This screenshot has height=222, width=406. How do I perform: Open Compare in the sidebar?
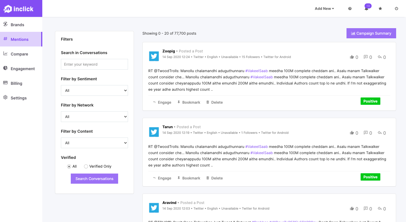pos(21,54)
